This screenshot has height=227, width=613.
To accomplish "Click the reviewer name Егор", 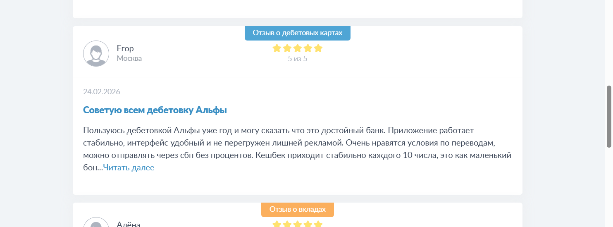I will (125, 48).
